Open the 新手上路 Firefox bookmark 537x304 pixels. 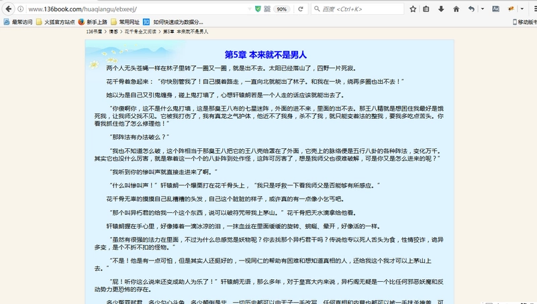[93, 22]
